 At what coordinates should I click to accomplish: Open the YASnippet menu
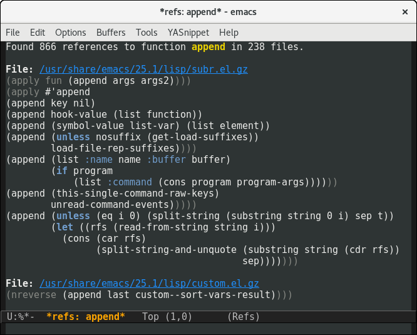(188, 33)
